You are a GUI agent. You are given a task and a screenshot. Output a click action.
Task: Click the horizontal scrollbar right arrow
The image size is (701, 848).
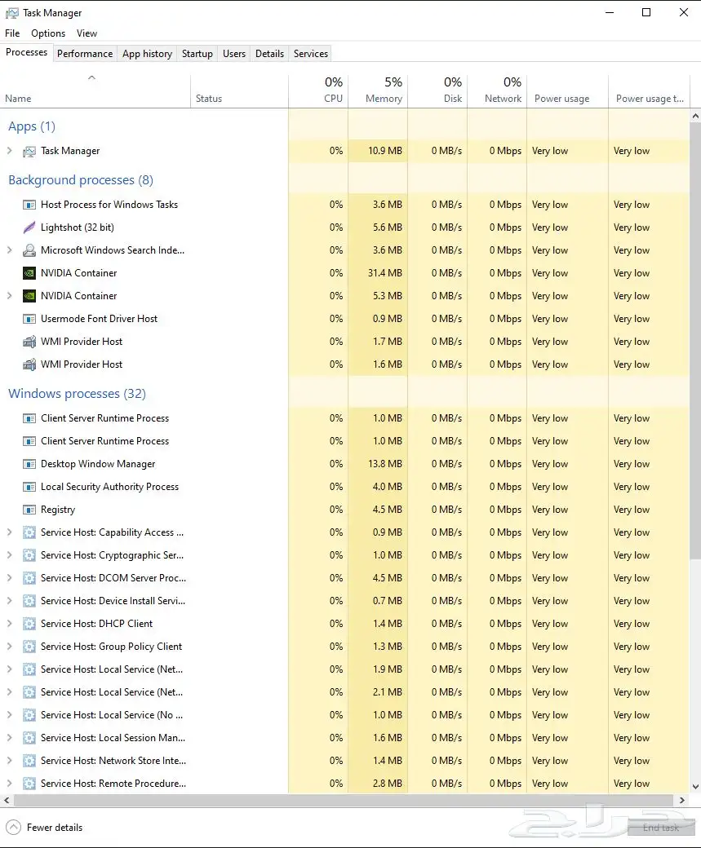(x=682, y=800)
